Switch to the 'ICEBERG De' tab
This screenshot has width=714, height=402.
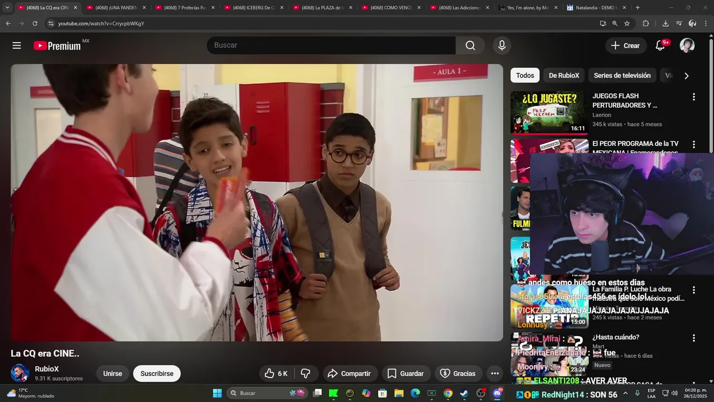253,8
